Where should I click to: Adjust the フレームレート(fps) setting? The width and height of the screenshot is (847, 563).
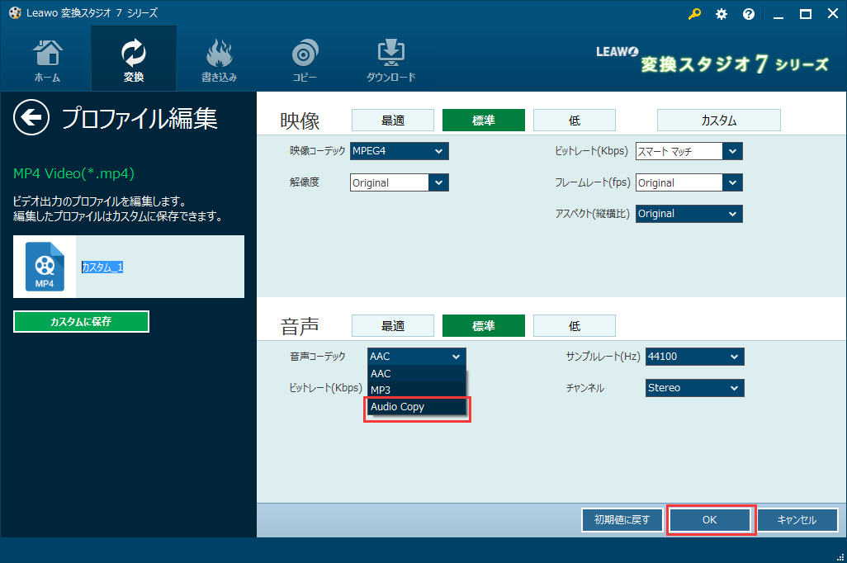(688, 182)
